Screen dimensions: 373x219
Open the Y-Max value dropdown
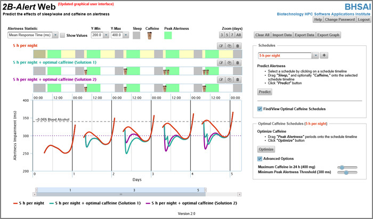click(x=126, y=35)
